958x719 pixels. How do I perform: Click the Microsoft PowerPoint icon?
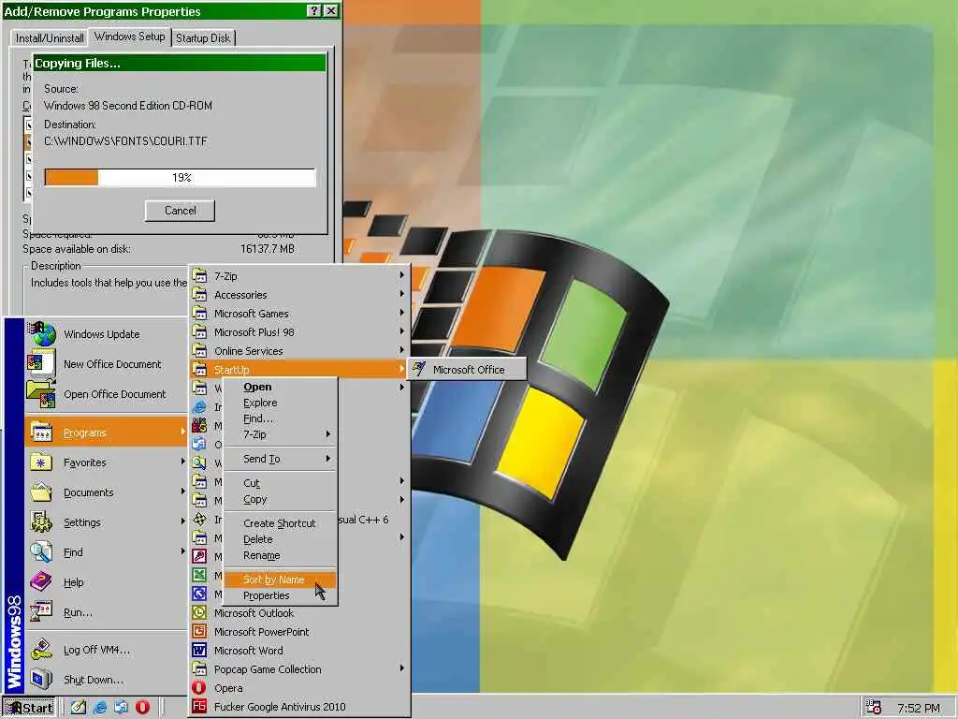(199, 632)
